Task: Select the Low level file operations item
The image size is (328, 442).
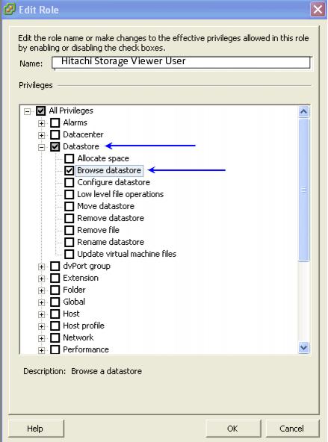Action: (120, 194)
